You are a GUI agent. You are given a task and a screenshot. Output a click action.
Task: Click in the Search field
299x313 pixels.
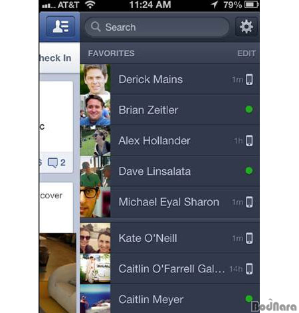(157, 27)
